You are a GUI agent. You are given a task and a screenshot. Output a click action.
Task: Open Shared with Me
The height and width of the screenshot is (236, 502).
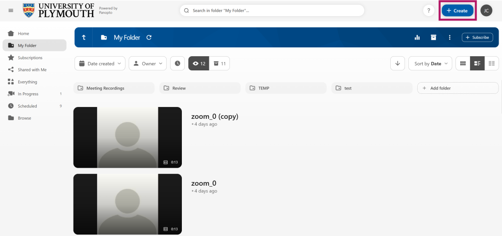pos(35,69)
